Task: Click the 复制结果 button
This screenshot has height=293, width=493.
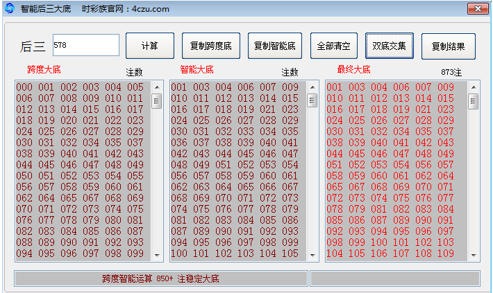Action: coord(448,46)
